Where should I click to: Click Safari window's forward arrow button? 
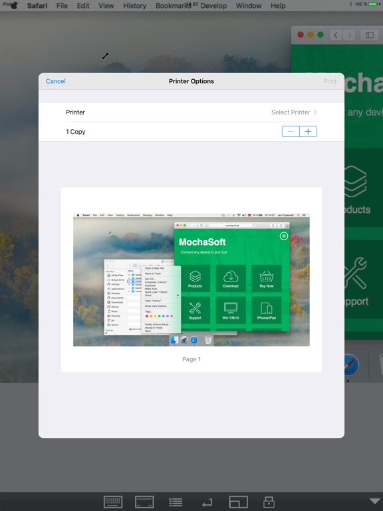[x=349, y=35]
